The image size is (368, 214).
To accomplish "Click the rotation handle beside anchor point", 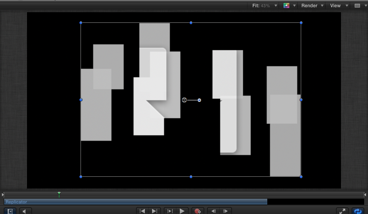I will tap(199, 100).
